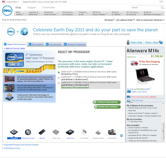Switch to the Review & Checkout tab
Image resolution: width=166 pixels, height=158 pixels.
tap(74, 44)
